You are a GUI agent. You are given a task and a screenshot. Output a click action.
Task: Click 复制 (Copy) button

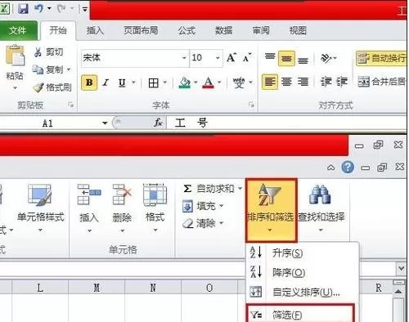coord(48,69)
